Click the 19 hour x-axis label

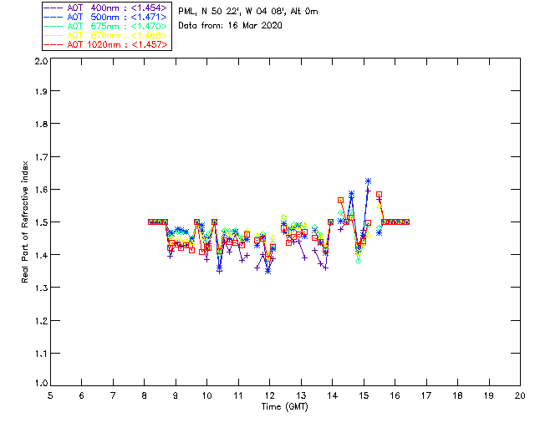(x=489, y=395)
